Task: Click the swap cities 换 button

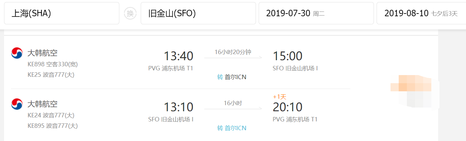Action: [130, 14]
